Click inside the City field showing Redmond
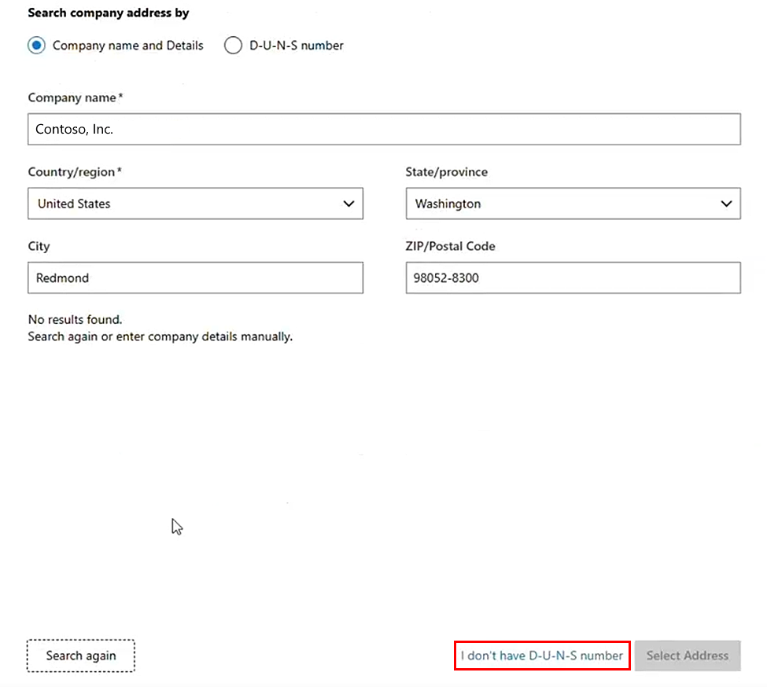 point(195,277)
